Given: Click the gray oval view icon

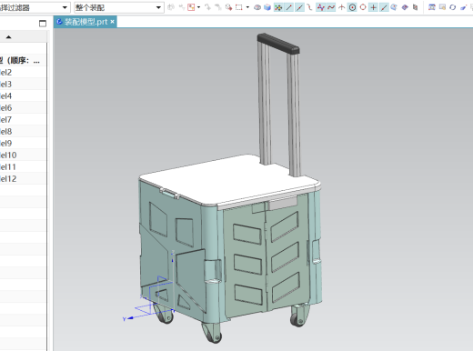Looking at the screenshot, I should click(x=257, y=7).
